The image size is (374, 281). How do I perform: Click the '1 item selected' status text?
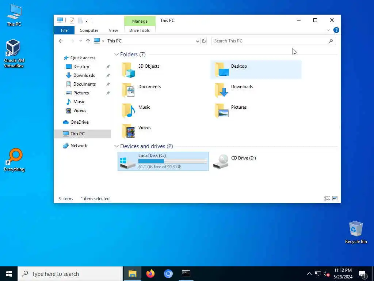95,199
